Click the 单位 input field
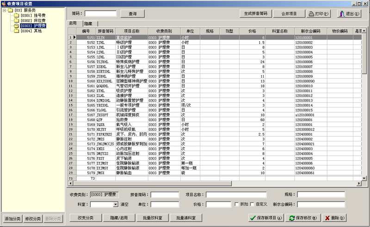 coord(165,204)
